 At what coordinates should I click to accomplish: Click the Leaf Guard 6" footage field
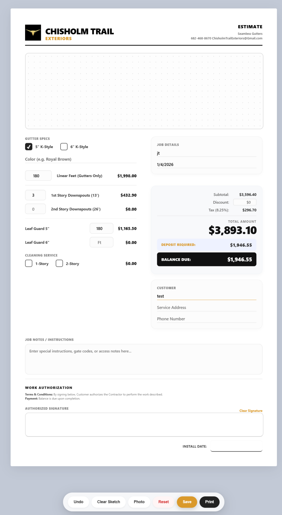point(101,242)
